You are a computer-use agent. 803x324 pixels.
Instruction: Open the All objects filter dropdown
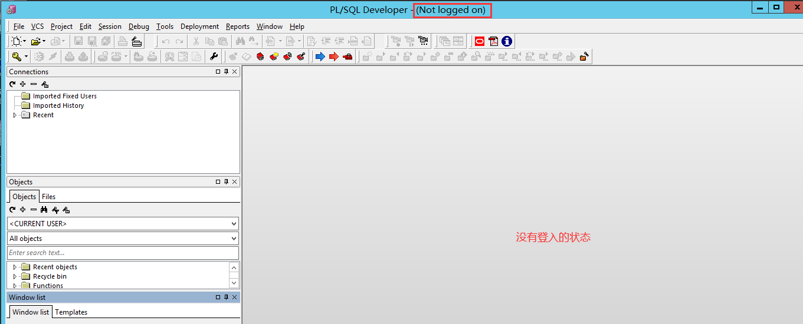[x=234, y=239]
